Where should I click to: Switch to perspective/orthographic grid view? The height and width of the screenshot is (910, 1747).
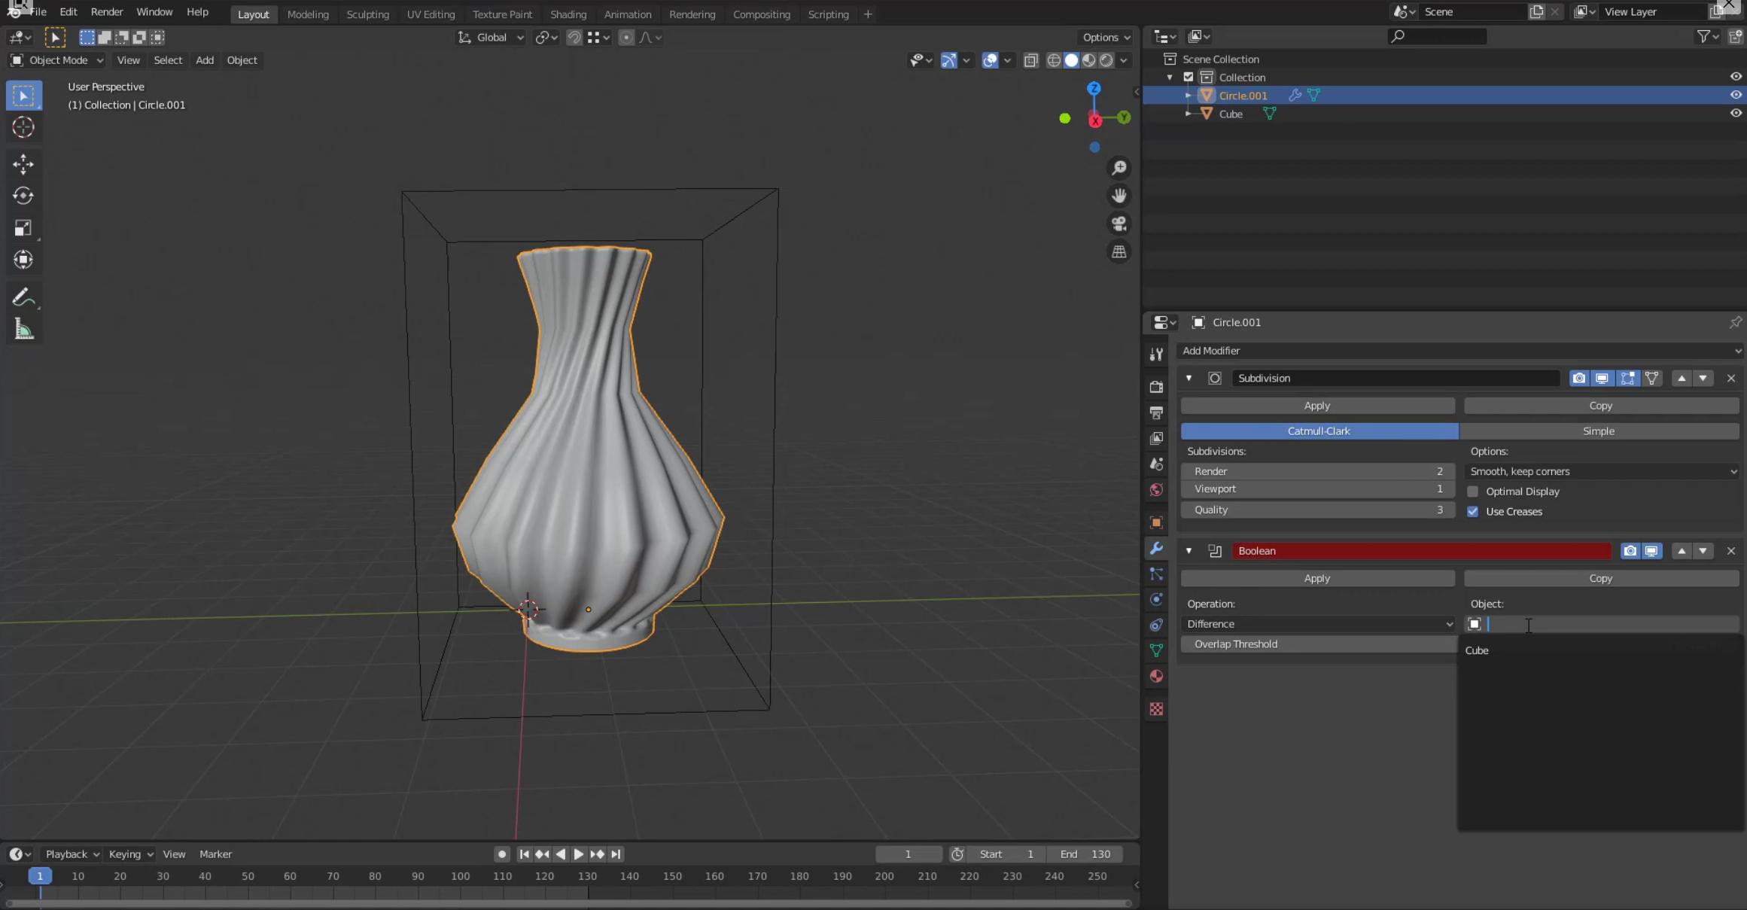click(1119, 252)
